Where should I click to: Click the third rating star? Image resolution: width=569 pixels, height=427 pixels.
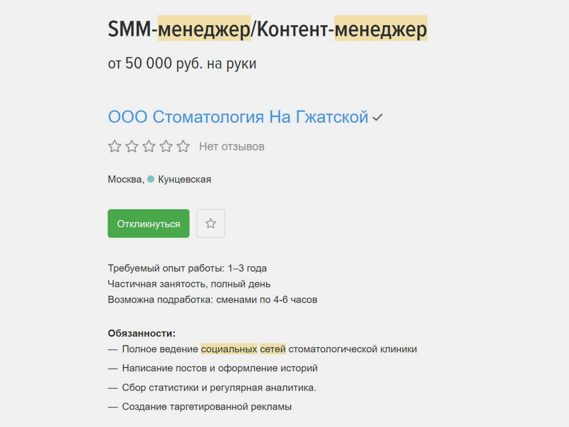(x=149, y=146)
